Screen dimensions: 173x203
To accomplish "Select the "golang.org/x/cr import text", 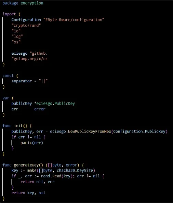I will [x=29, y=59].
